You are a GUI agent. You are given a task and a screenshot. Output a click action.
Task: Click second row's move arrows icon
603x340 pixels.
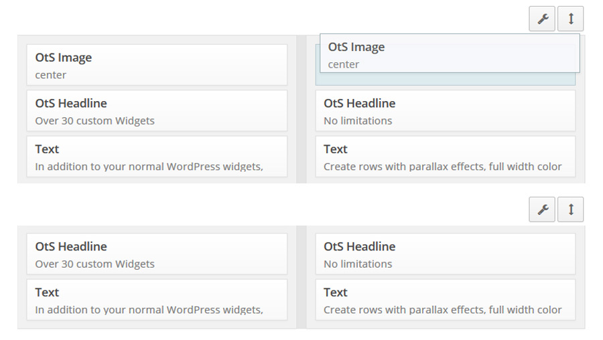[571, 209]
